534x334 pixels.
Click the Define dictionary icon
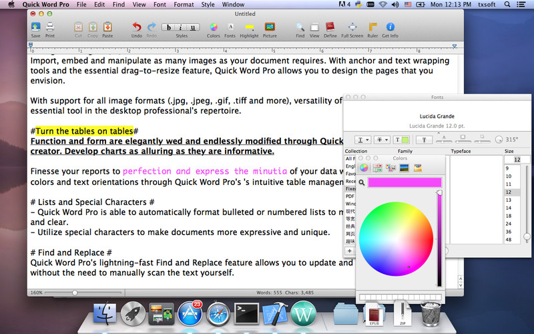(x=330, y=27)
